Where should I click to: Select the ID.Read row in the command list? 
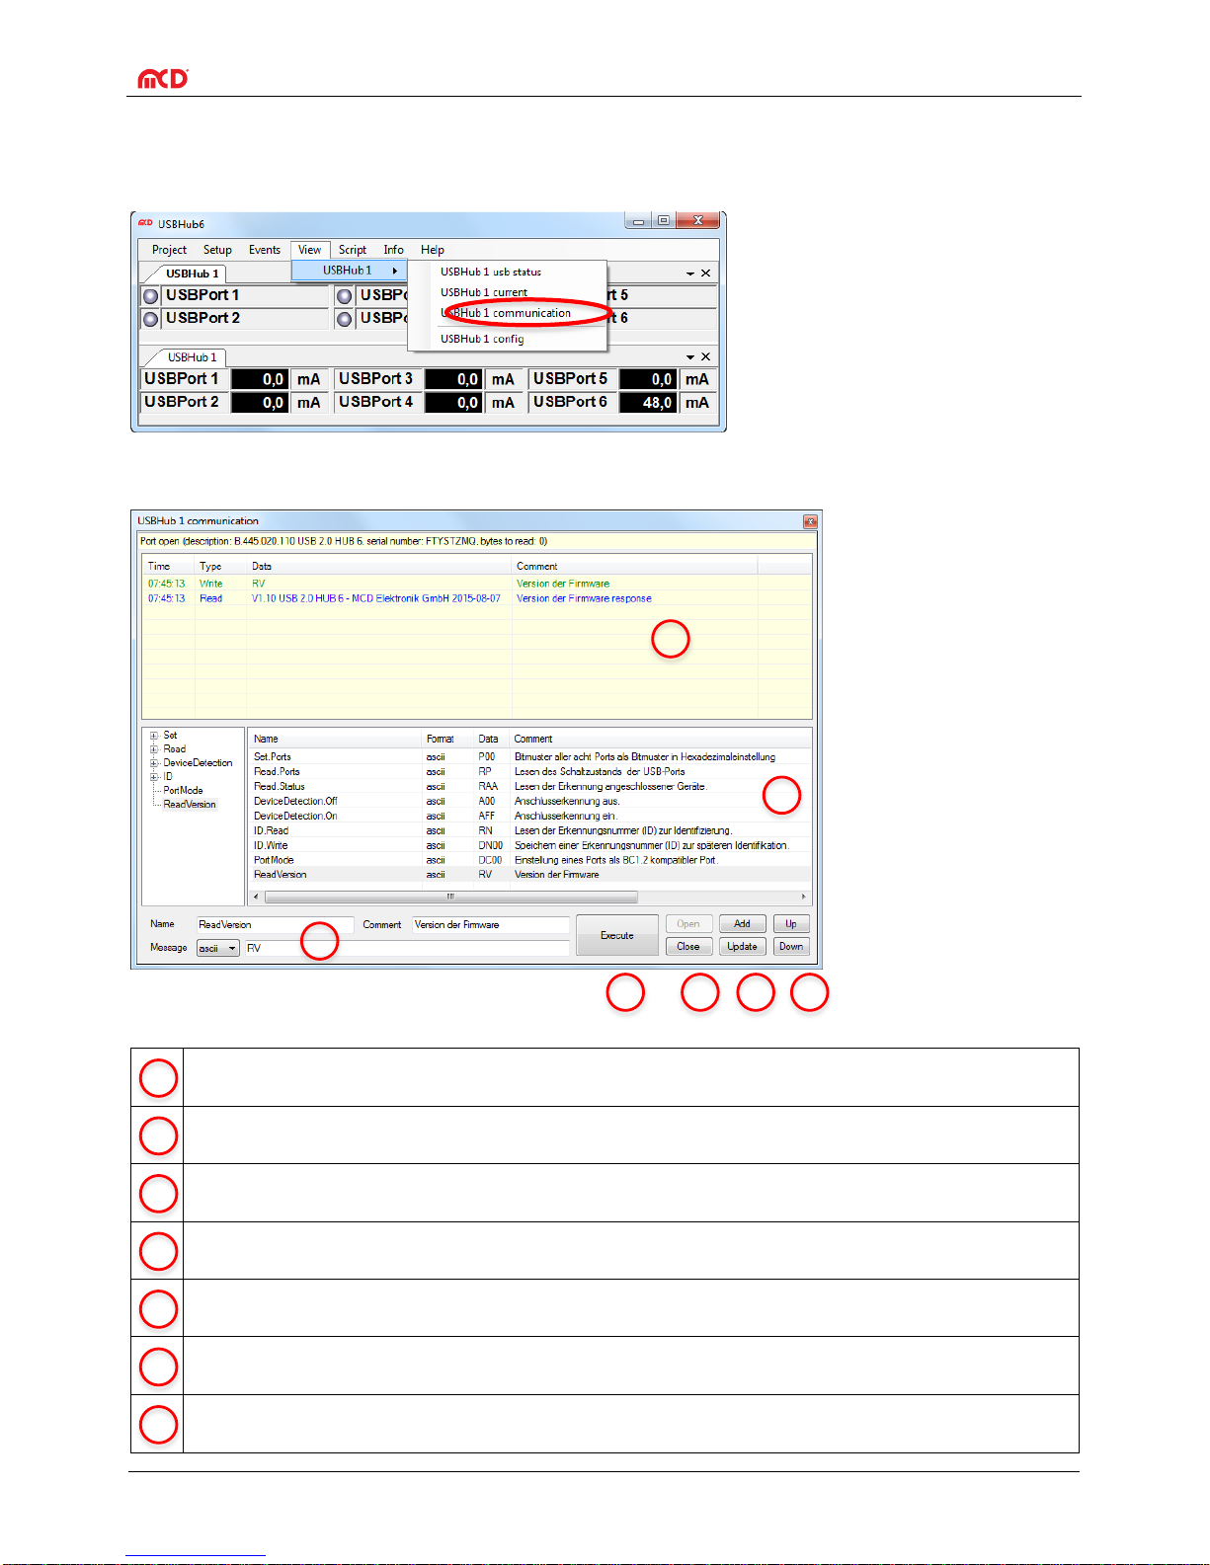point(529,830)
